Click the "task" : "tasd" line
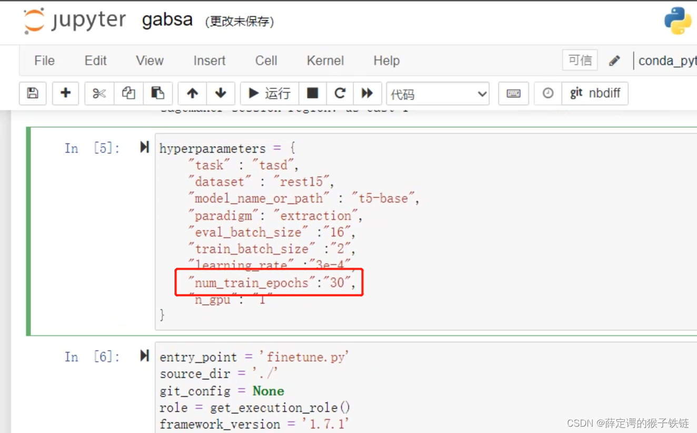The height and width of the screenshot is (433, 697). (244, 165)
